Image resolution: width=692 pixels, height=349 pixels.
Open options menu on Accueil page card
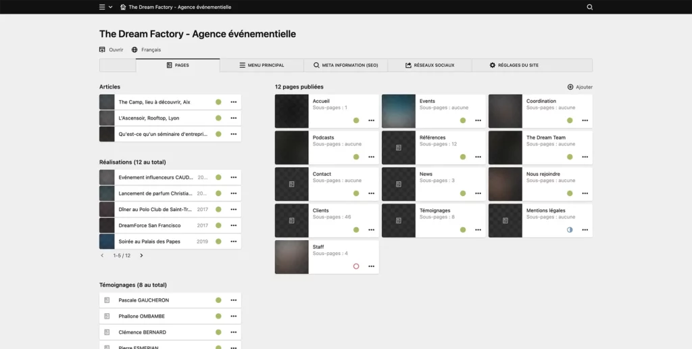(371, 120)
